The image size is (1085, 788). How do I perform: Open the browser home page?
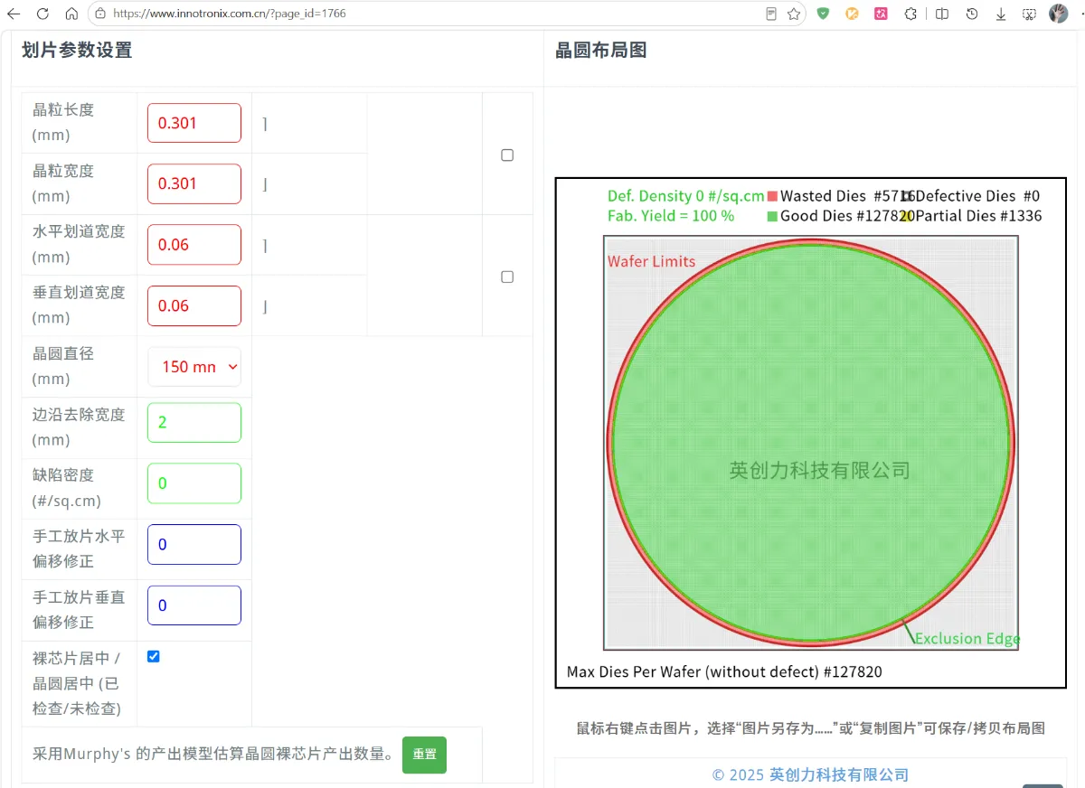71,14
